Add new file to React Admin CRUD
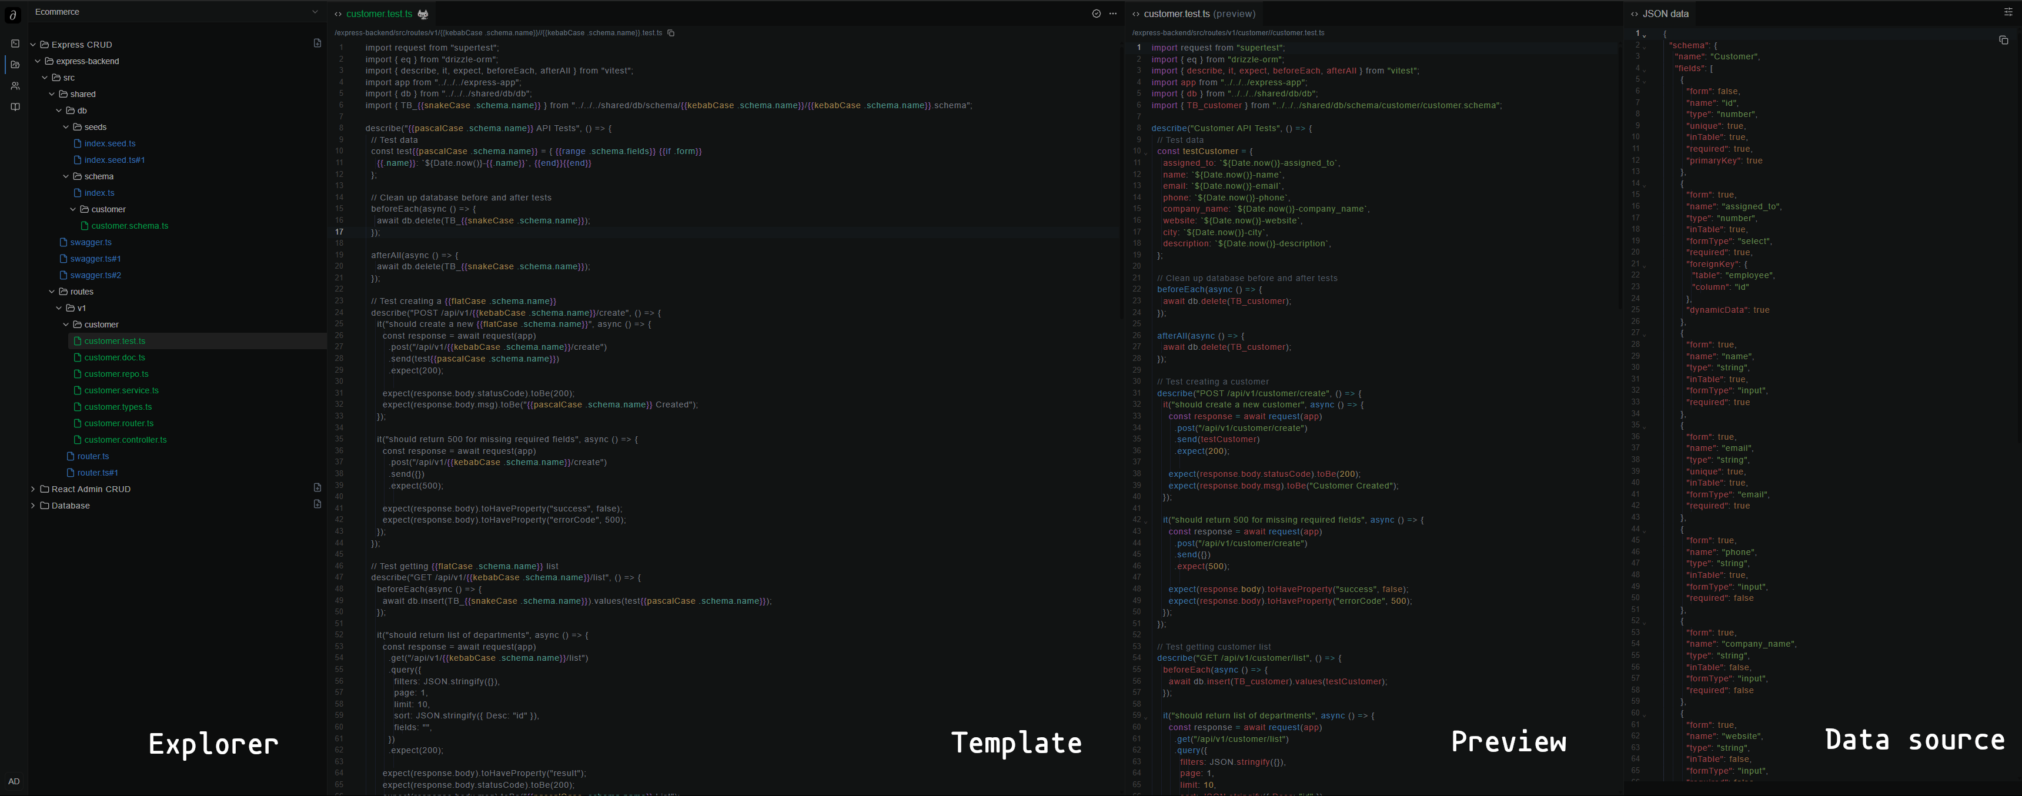This screenshot has height=796, width=2022. (x=317, y=489)
